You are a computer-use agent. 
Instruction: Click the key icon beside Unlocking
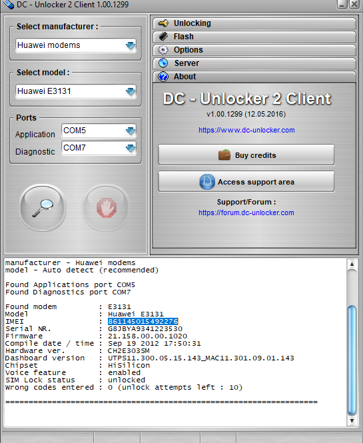[x=163, y=23]
